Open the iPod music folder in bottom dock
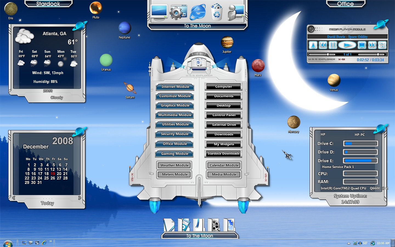 click(184, 225)
